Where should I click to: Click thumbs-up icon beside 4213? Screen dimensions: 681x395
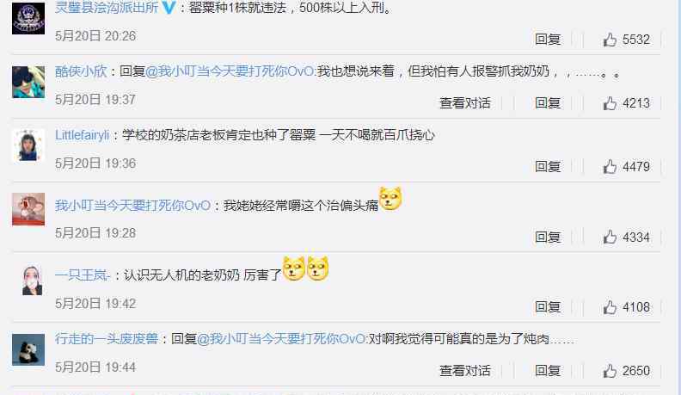click(x=610, y=103)
